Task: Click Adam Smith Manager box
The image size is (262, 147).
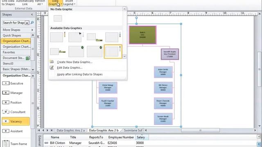Action: [163, 72]
